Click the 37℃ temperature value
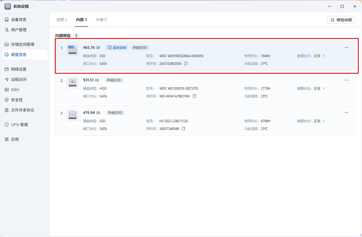Image resolution: width=362 pixels, height=237 pixels. tap(264, 63)
